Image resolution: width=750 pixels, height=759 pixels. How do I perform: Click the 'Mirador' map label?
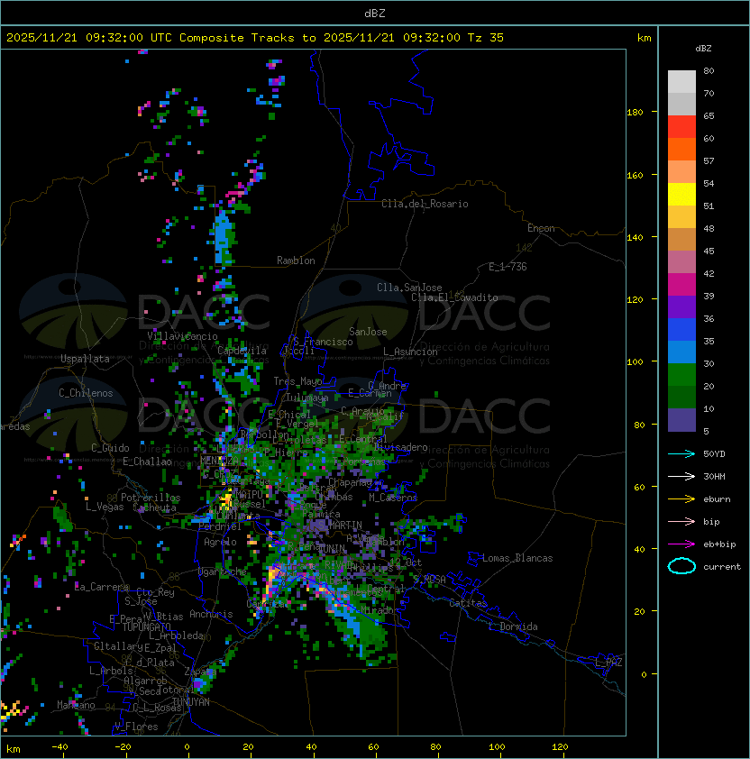380,610
